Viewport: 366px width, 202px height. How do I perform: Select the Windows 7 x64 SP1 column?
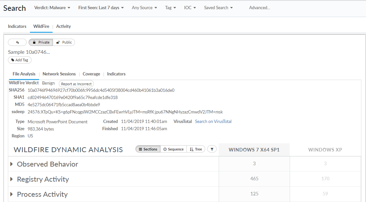(x=254, y=150)
